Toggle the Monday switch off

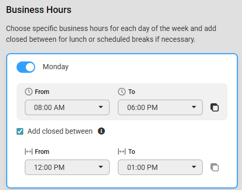(x=26, y=67)
